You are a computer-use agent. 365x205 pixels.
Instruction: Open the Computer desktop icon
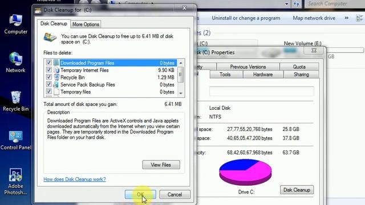pos(15,24)
